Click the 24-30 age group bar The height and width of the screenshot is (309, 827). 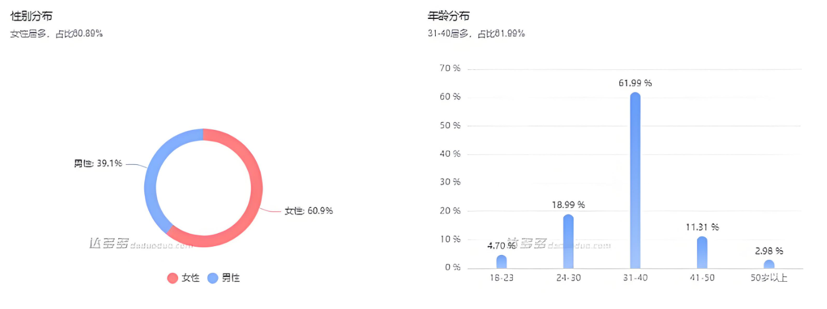pos(568,242)
